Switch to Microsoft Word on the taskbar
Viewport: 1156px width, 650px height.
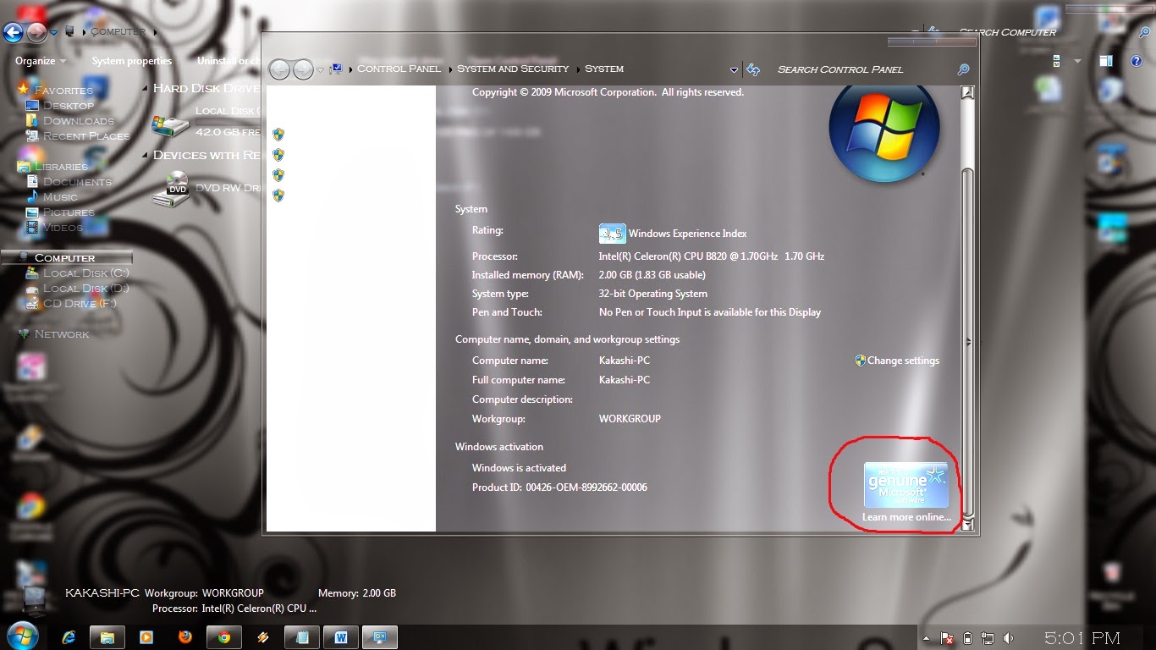point(341,637)
